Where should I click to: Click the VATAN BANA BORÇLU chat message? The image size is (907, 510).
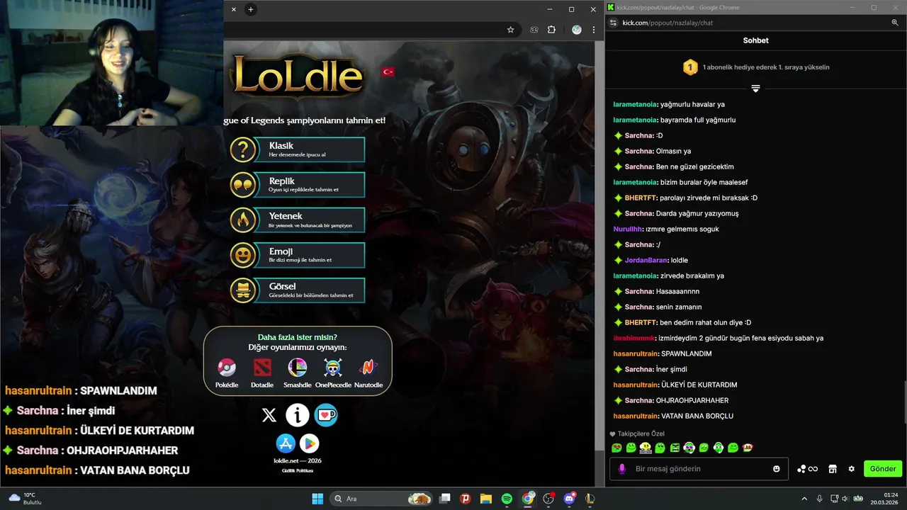click(x=697, y=416)
